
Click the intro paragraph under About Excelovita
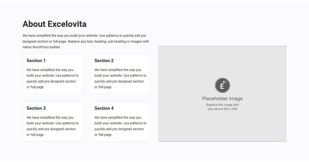click(86, 41)
